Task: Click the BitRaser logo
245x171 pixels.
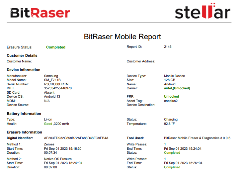Action: [40, 13]
